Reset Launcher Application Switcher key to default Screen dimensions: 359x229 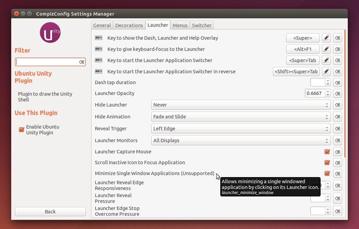(x=338, y=60)
